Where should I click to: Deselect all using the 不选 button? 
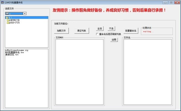111,28
